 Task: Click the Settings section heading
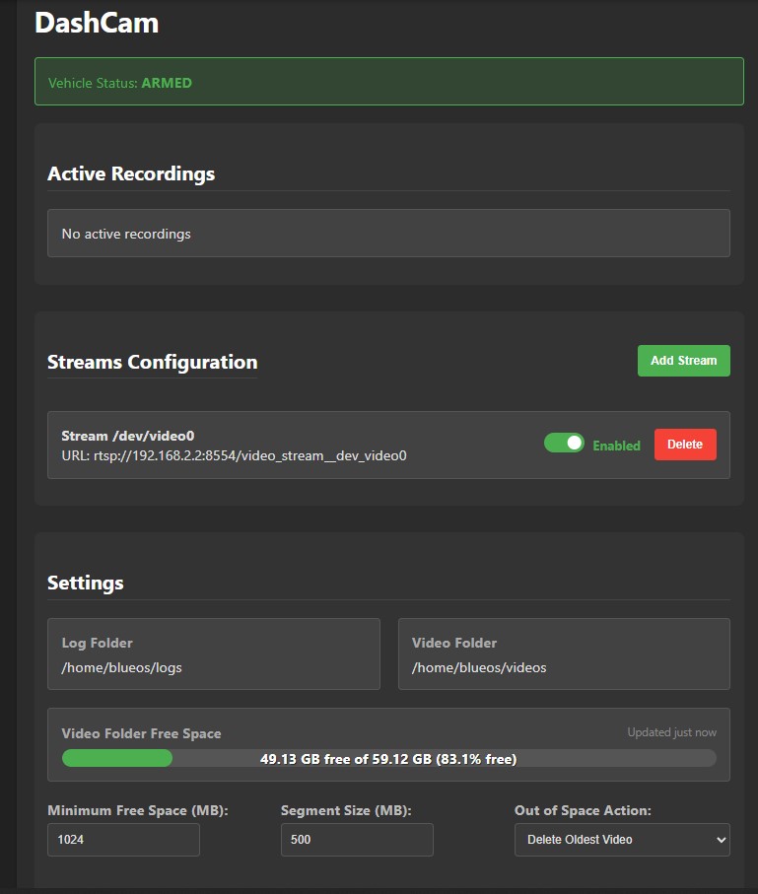click(86, 583)
